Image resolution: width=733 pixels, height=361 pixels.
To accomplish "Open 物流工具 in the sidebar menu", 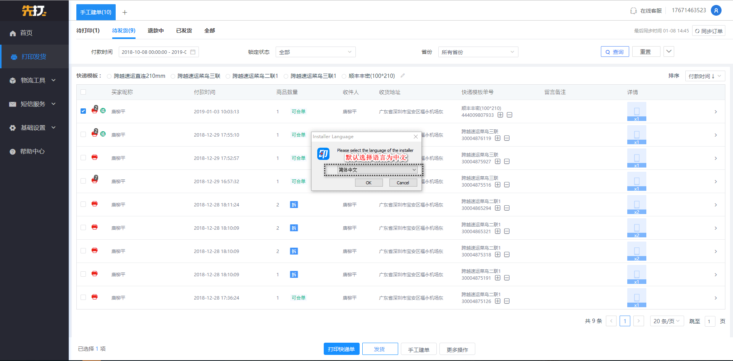I will tap(33, 80).
